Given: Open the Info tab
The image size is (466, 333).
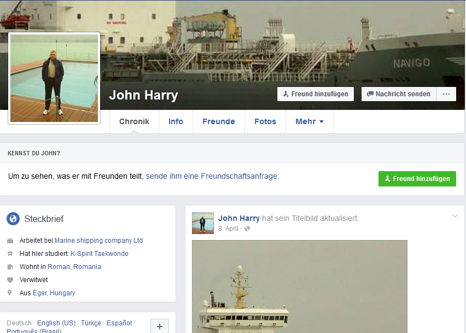Looking at the screenshot, I should click(176, 121).
